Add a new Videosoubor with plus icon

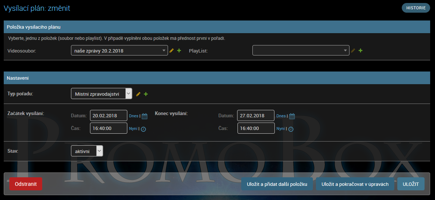(x=179, y=51)
